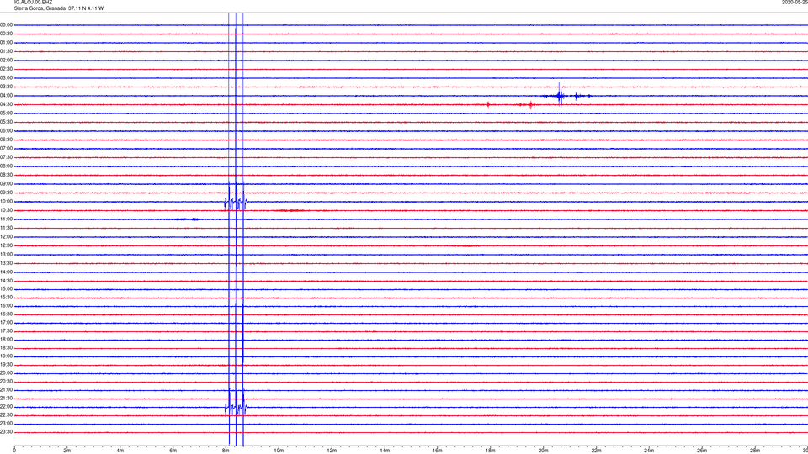Click the 28m tick label on time axis
Screen dimensions: 808x454
(755, 451)
